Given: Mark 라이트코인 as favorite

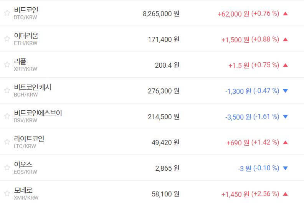Looking at the screenshot, I should click(7, 142).
